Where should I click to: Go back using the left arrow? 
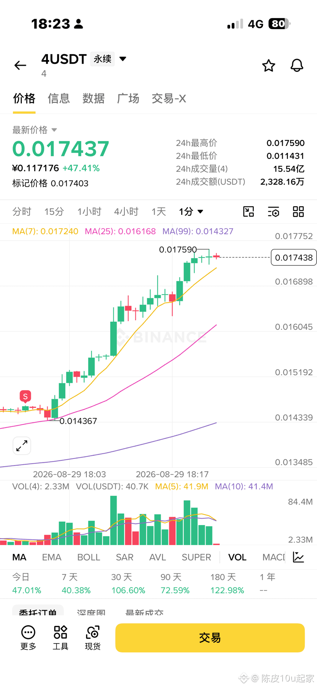point(20,66)
